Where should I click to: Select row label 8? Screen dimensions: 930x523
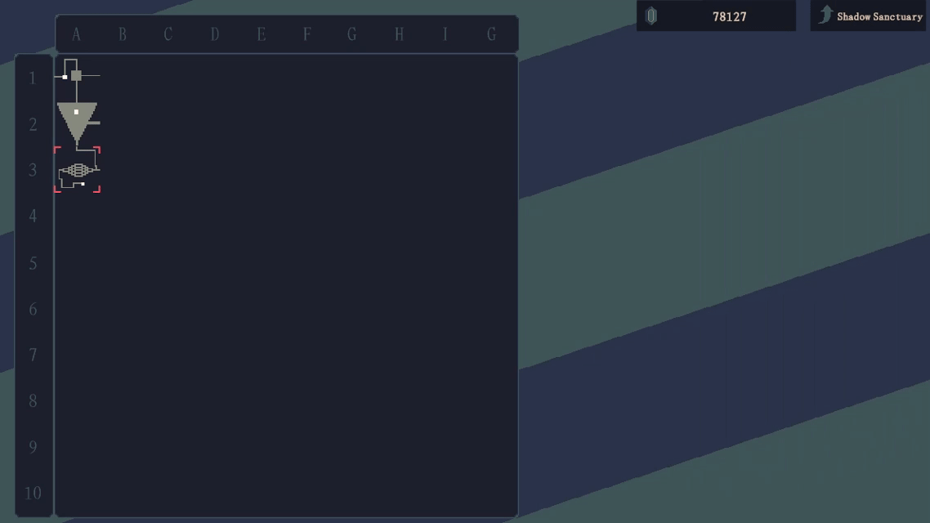tap(33, 400)
